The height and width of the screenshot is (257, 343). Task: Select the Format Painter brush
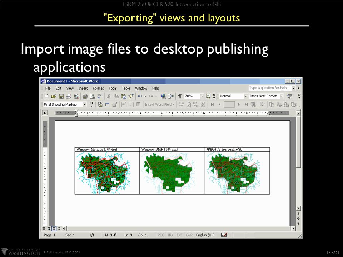[x=131, y=96]
